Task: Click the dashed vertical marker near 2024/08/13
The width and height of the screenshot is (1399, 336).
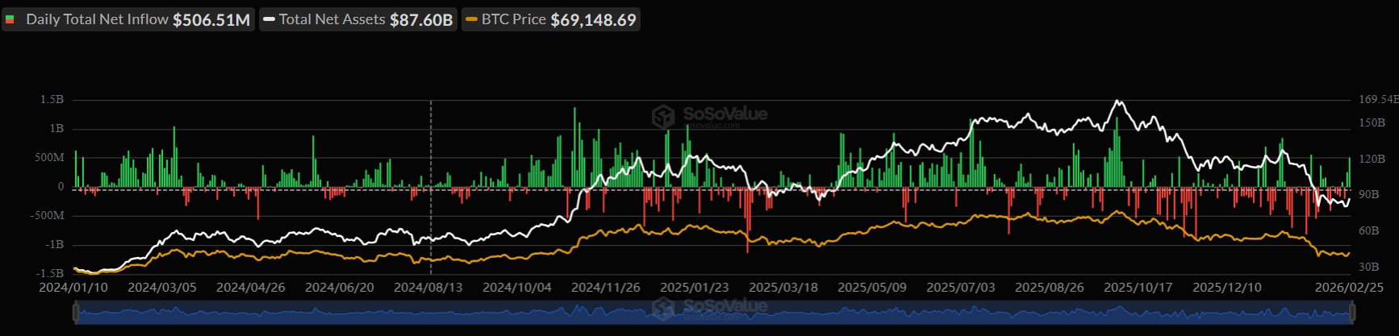Action: pyautogui.click(x=431, y=161)
